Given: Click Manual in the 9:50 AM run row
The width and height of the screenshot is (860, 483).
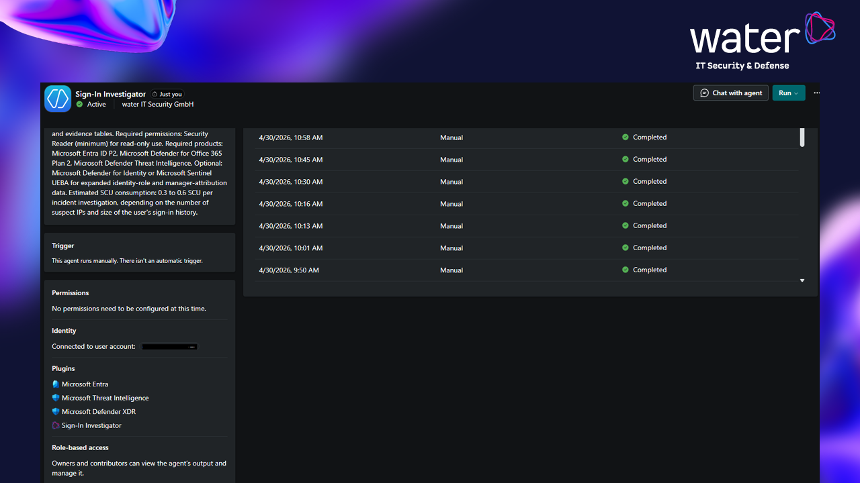Looking at the screenshot, I should (x=451, y=270).
